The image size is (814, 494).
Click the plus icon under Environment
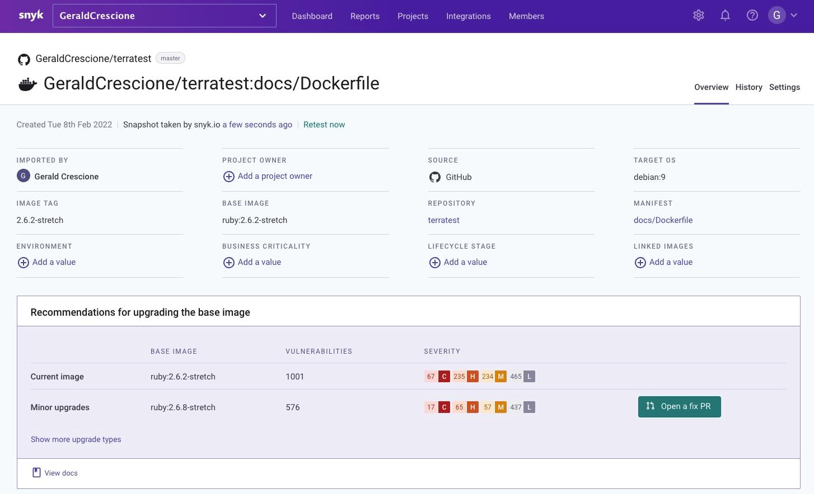click(23, 263)
